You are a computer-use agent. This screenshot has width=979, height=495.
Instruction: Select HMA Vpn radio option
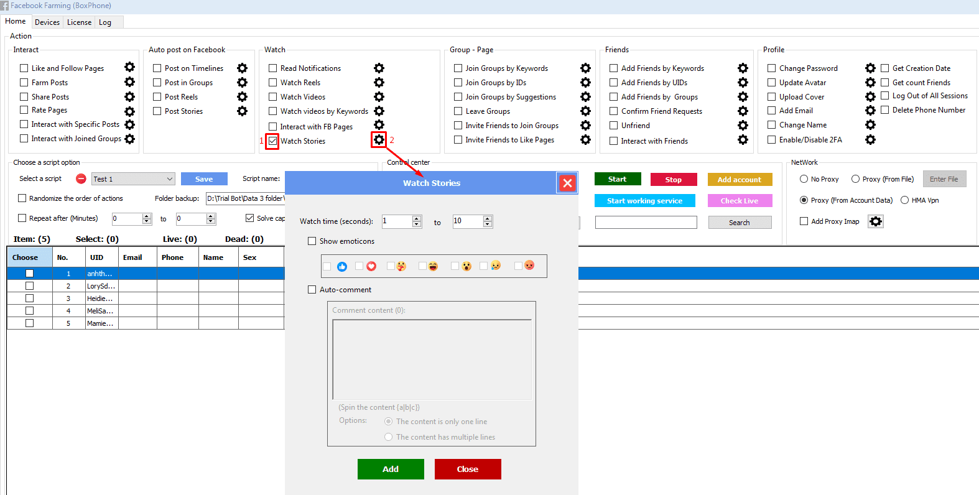[905, 200]
